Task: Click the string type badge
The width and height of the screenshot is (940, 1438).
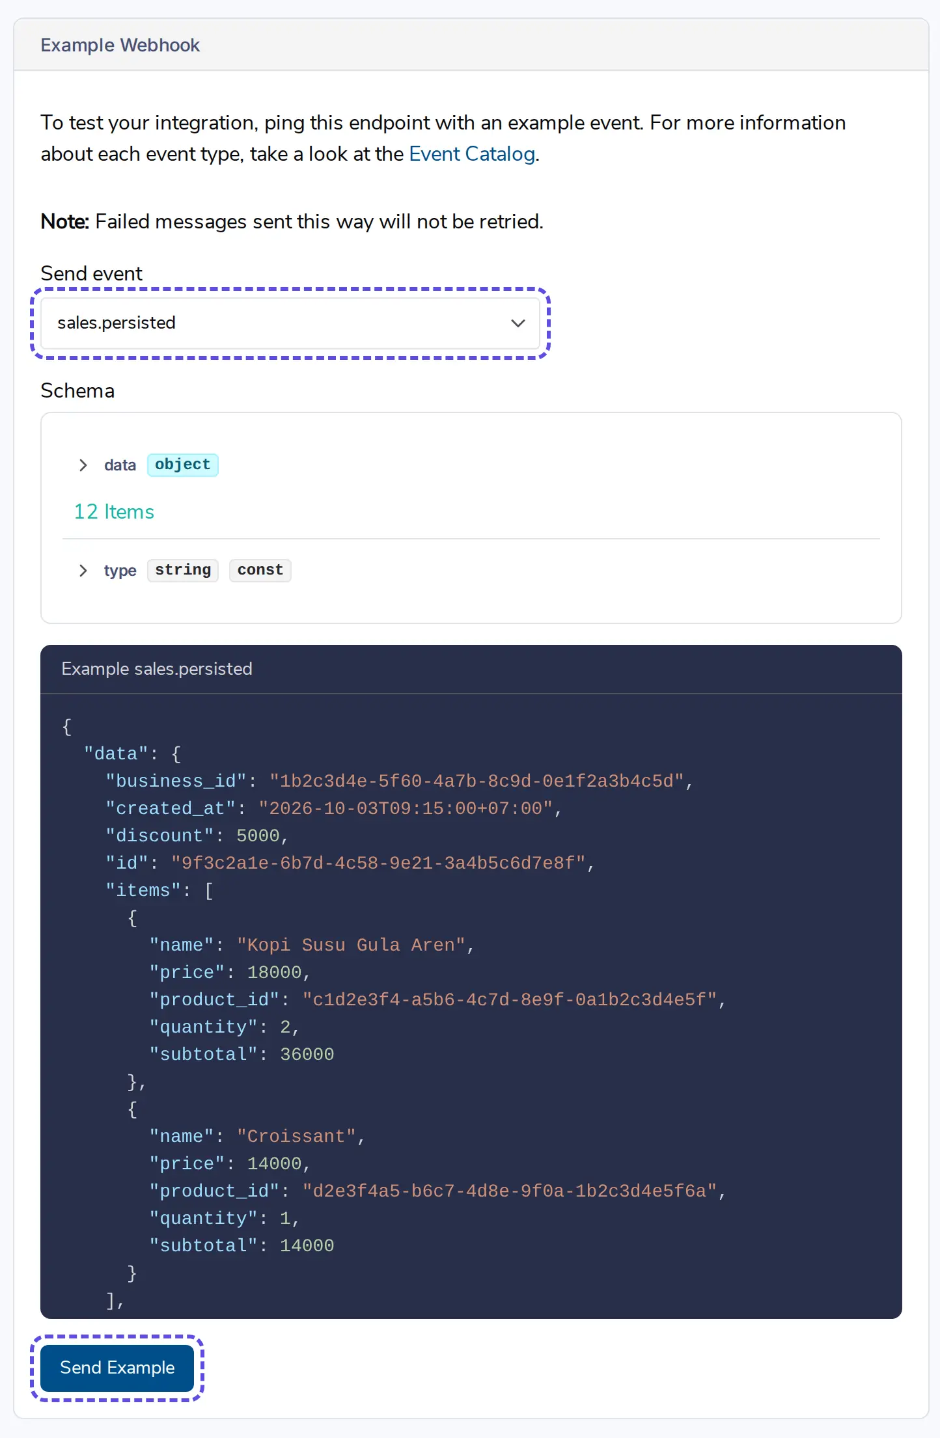Action: [x=183, y=570]
